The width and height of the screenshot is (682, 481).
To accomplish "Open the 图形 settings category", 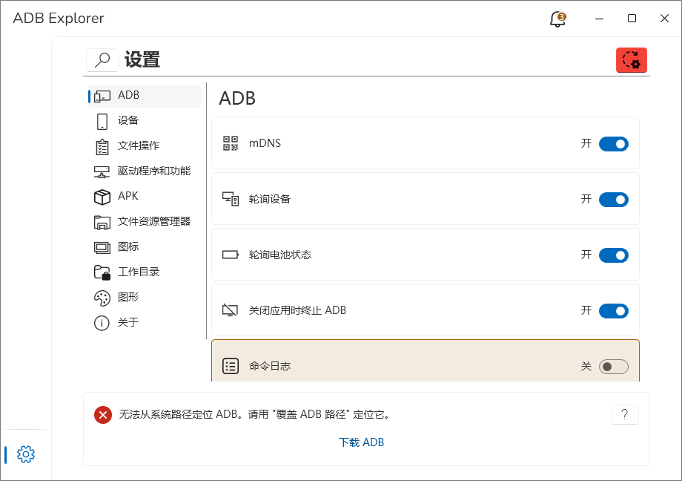I will point(145,298).
